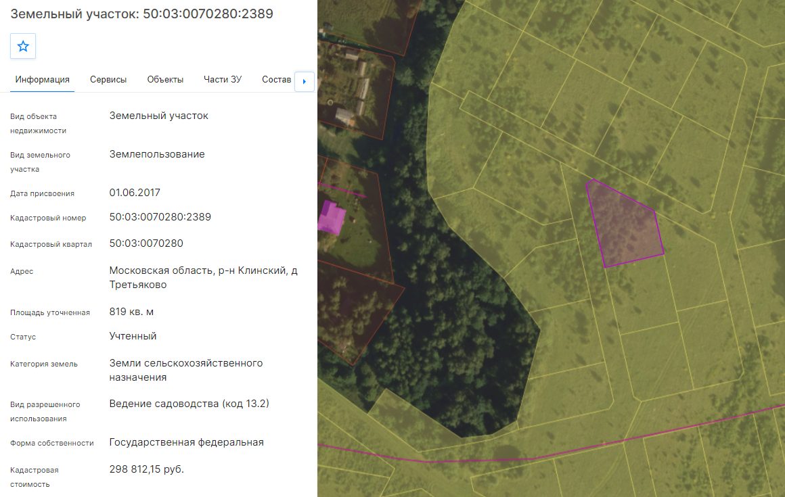785x497 pixels.
Task: Click cadastral value 298 812,15 руб.
Action: point(147,469)
